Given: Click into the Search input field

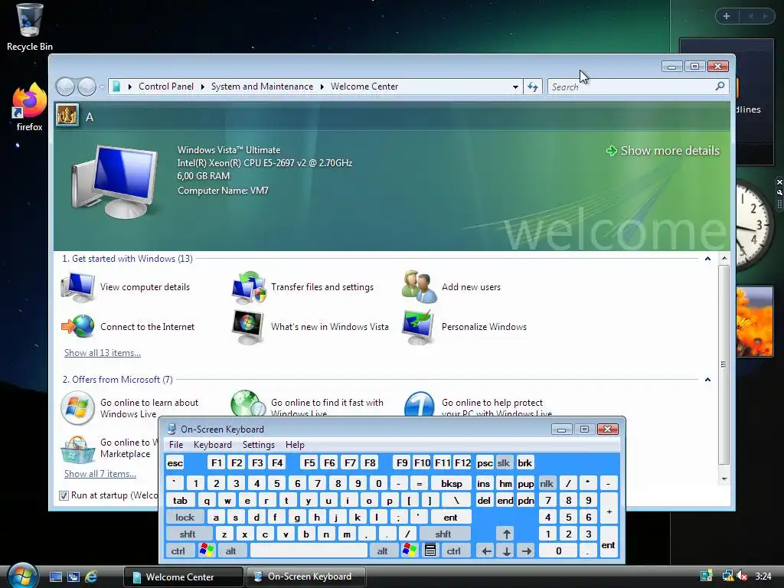Looking at the screenshot, I should [x=632, y=87].
